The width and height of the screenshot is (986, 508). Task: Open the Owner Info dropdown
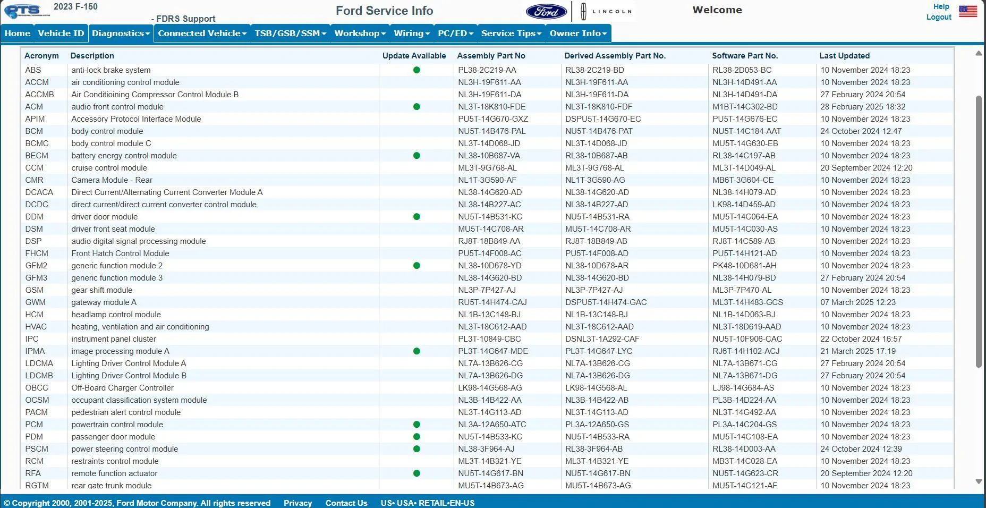[x=577, y=33]
